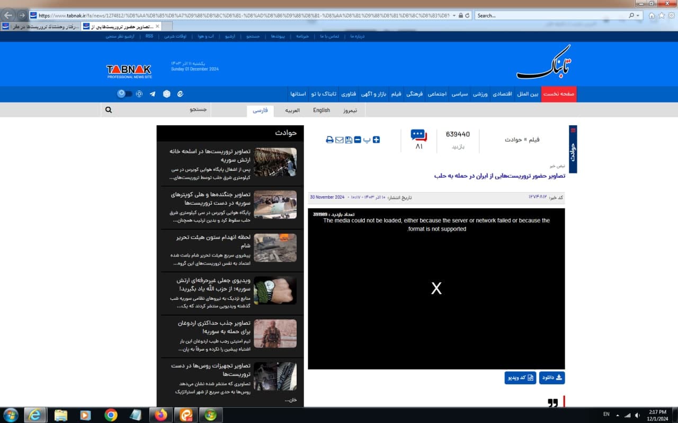Click the کد ویدیو embed code button
The image size is (678, 423).
click(520, 378)
